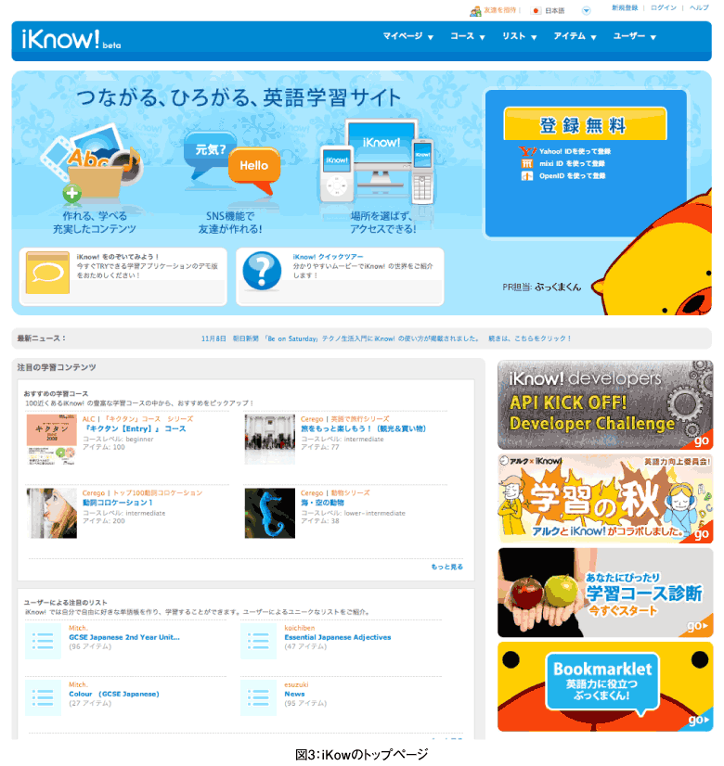Click the キクタン course thumbnail
Viewport: 724px width, 766px height.
pos(51,440)
